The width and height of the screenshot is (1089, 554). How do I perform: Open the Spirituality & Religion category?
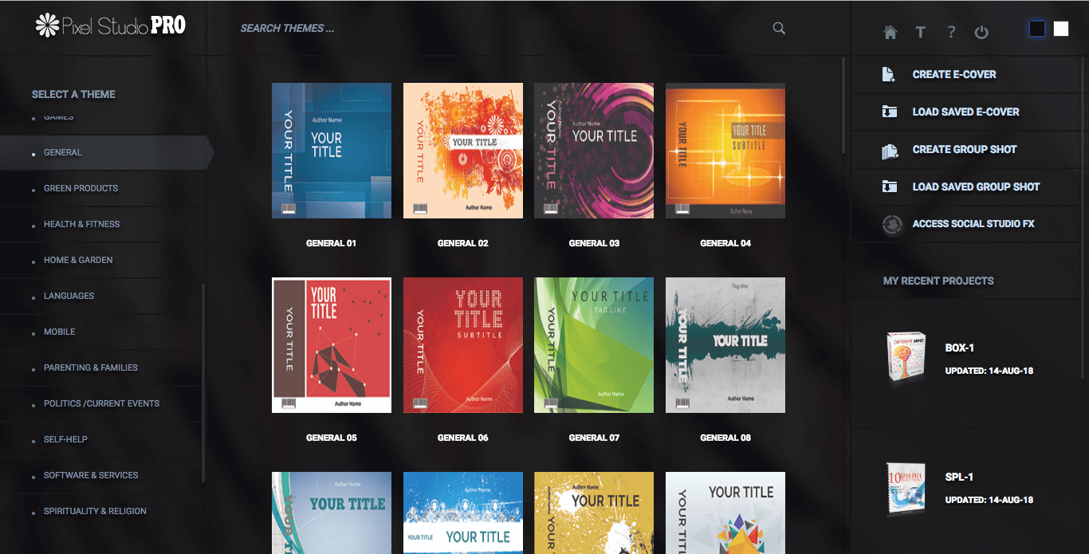coord(102,511)
